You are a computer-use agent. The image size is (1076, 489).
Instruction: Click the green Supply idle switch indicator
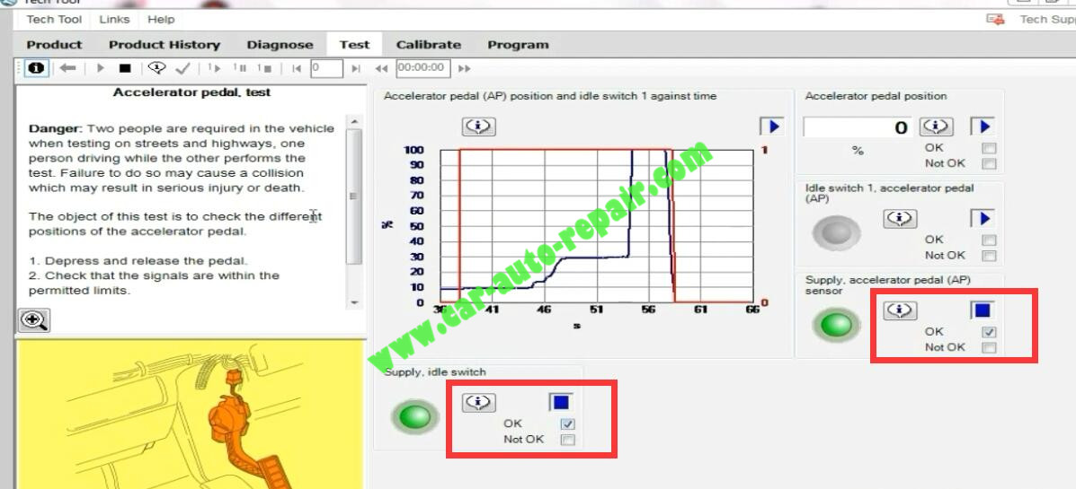pos(415,417)
